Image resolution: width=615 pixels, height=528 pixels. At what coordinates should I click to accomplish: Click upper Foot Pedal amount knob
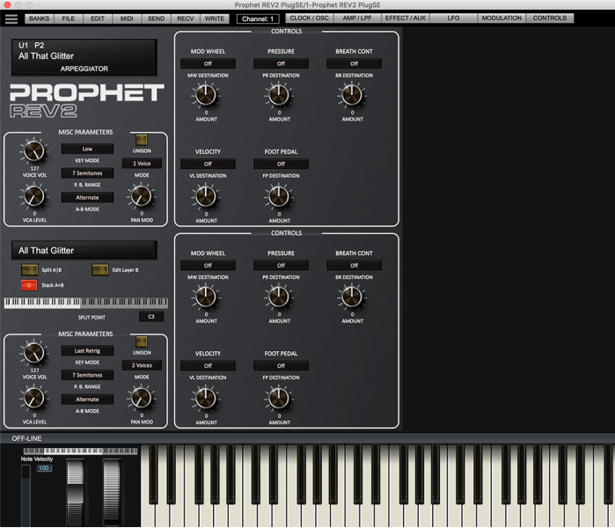coord(279,196)
